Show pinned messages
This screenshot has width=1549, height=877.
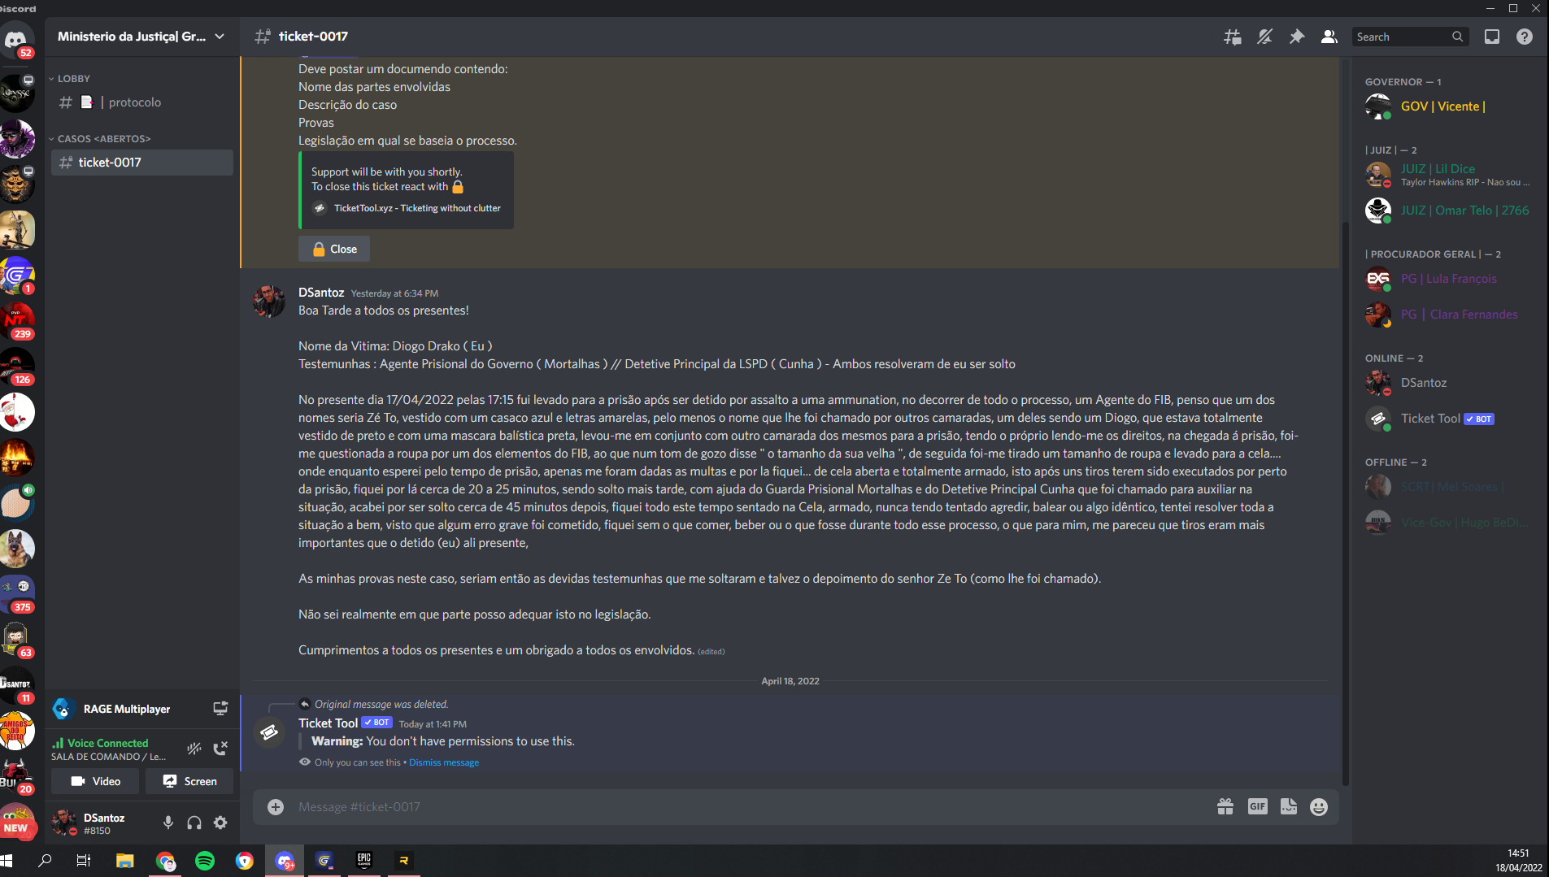1297,37
